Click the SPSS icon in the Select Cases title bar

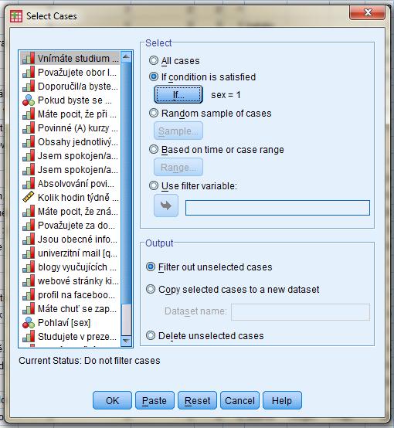(x=16, y=16)
